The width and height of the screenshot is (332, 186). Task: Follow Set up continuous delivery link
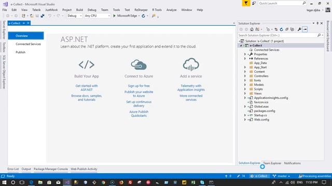[139, 104]
